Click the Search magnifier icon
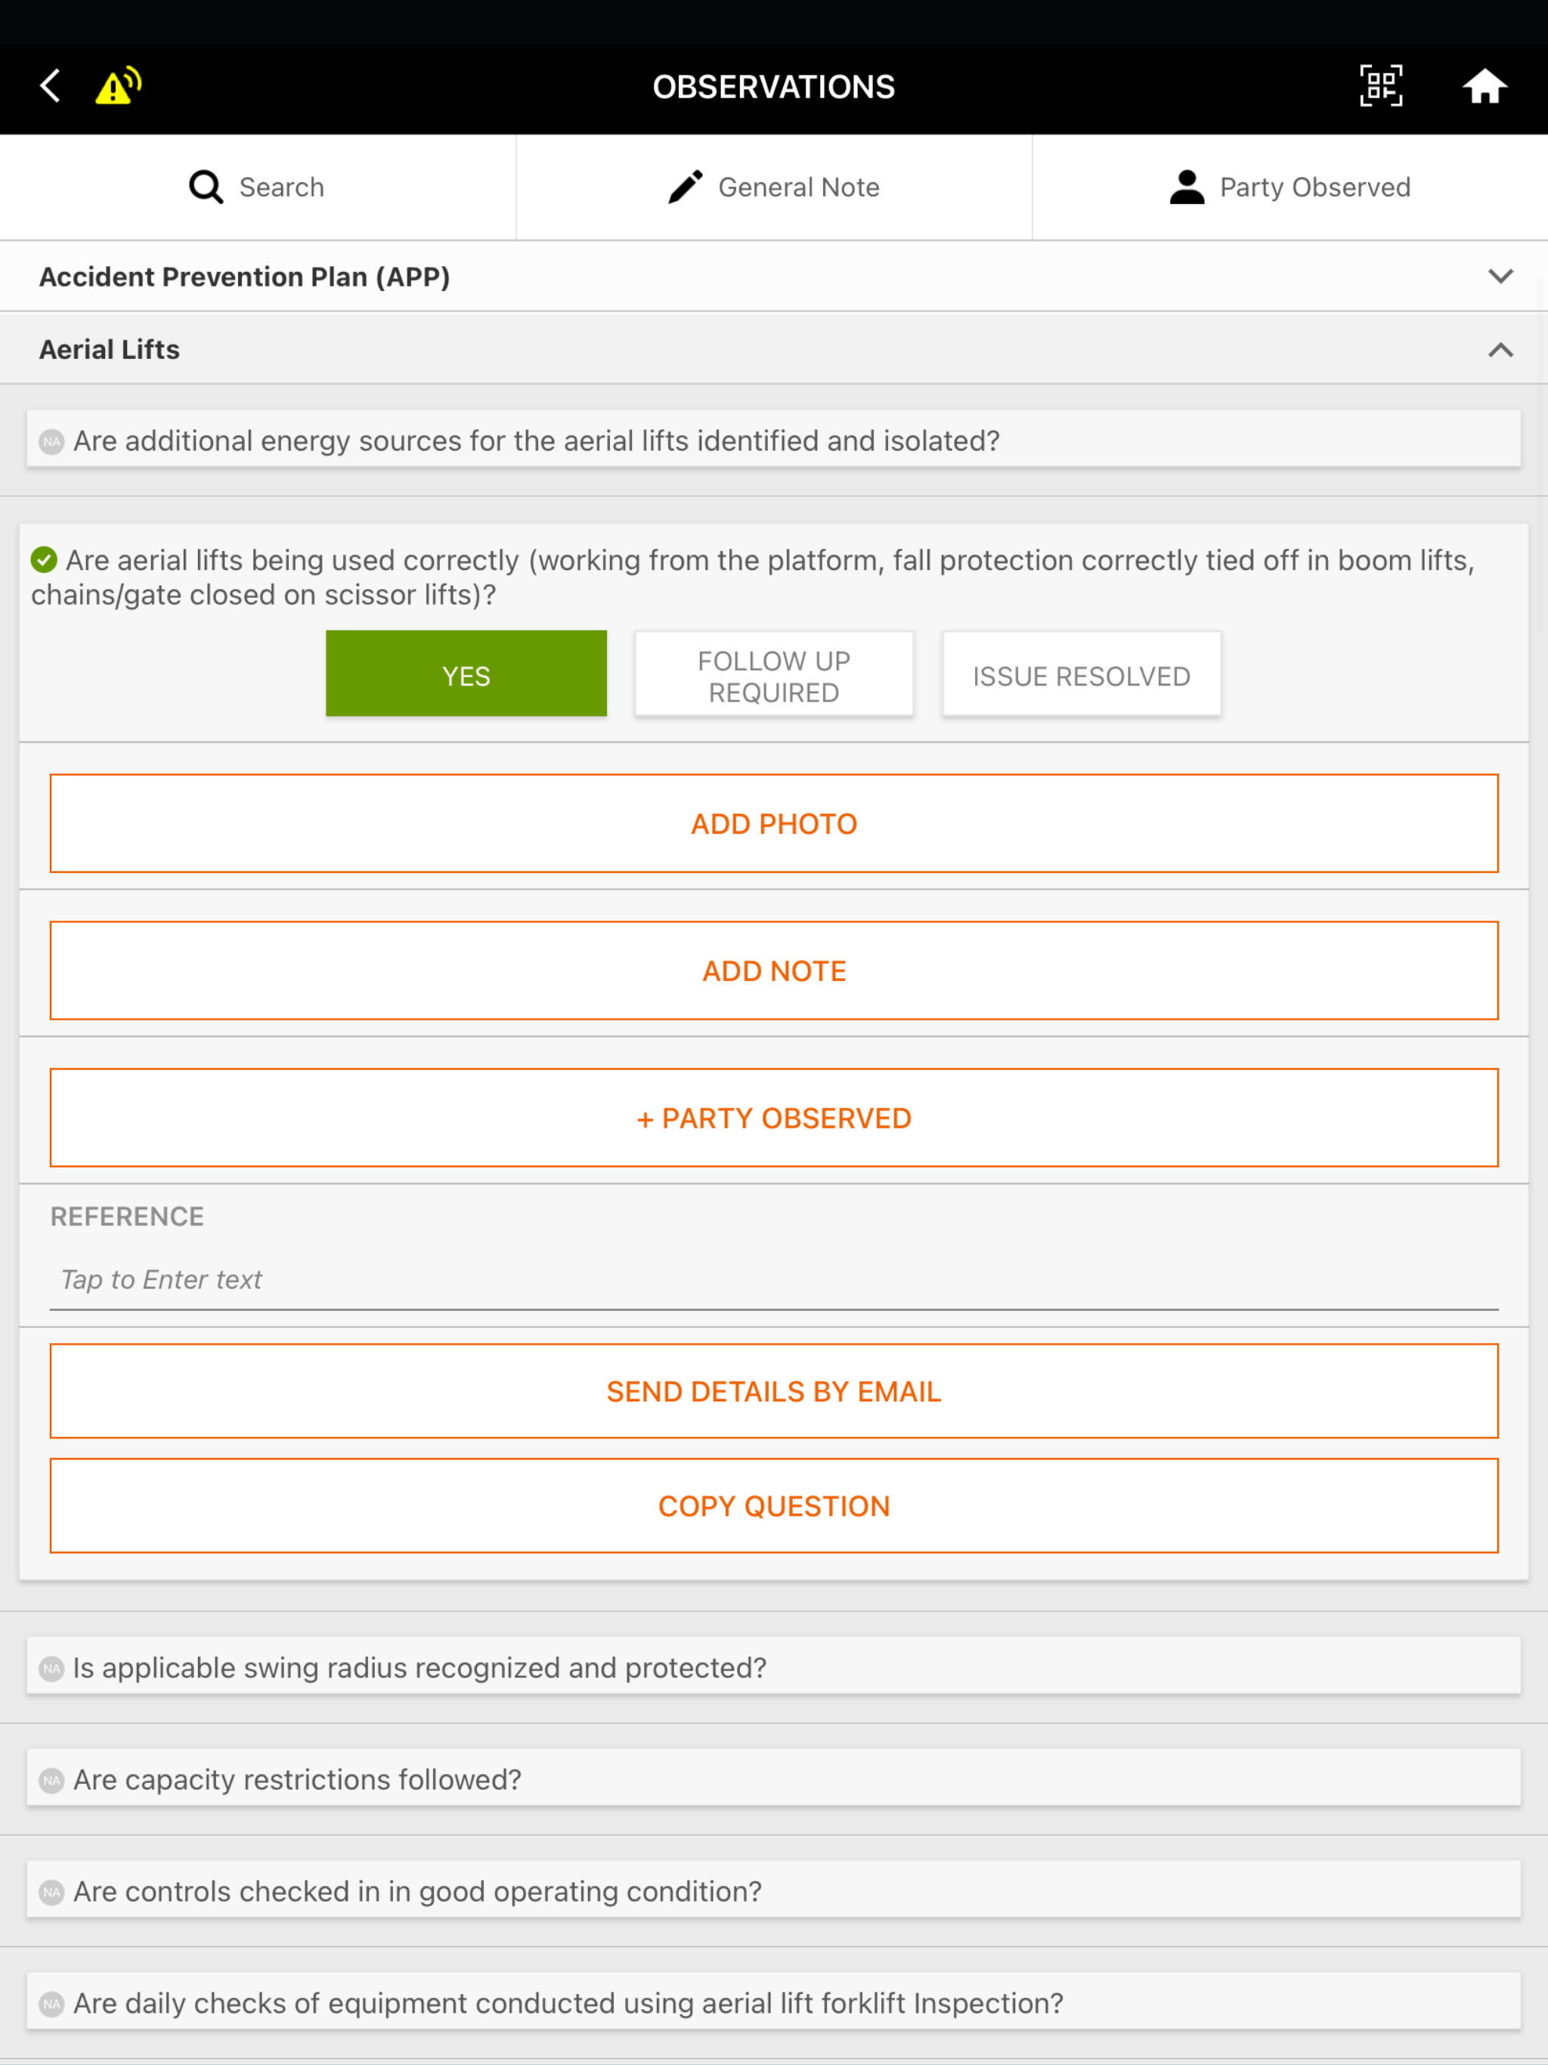 (206, 187)
